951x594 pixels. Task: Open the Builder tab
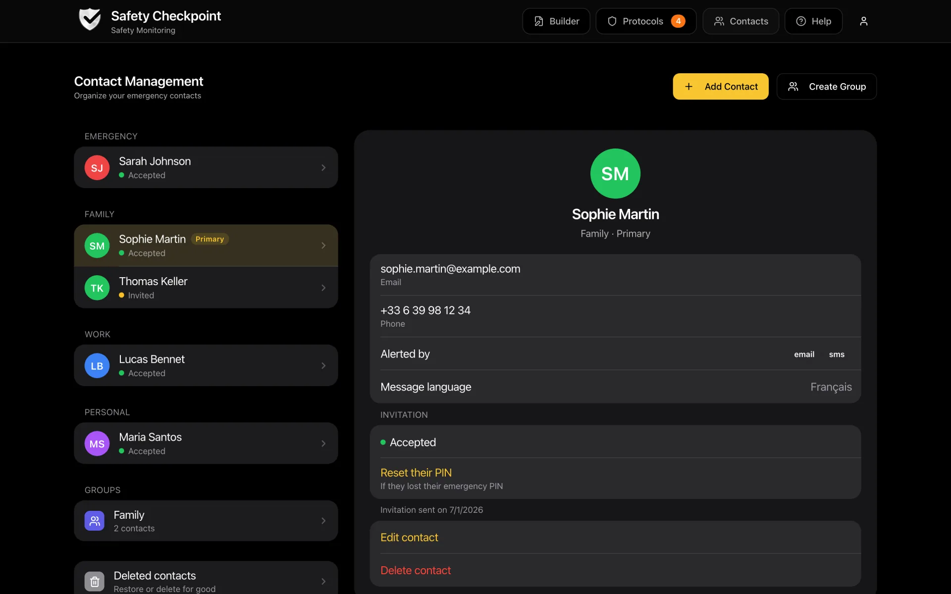point(556,21)
